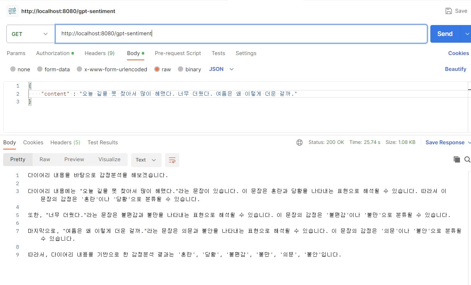
Task: Click line number 3 in request editor
Action: pos(18,102)
